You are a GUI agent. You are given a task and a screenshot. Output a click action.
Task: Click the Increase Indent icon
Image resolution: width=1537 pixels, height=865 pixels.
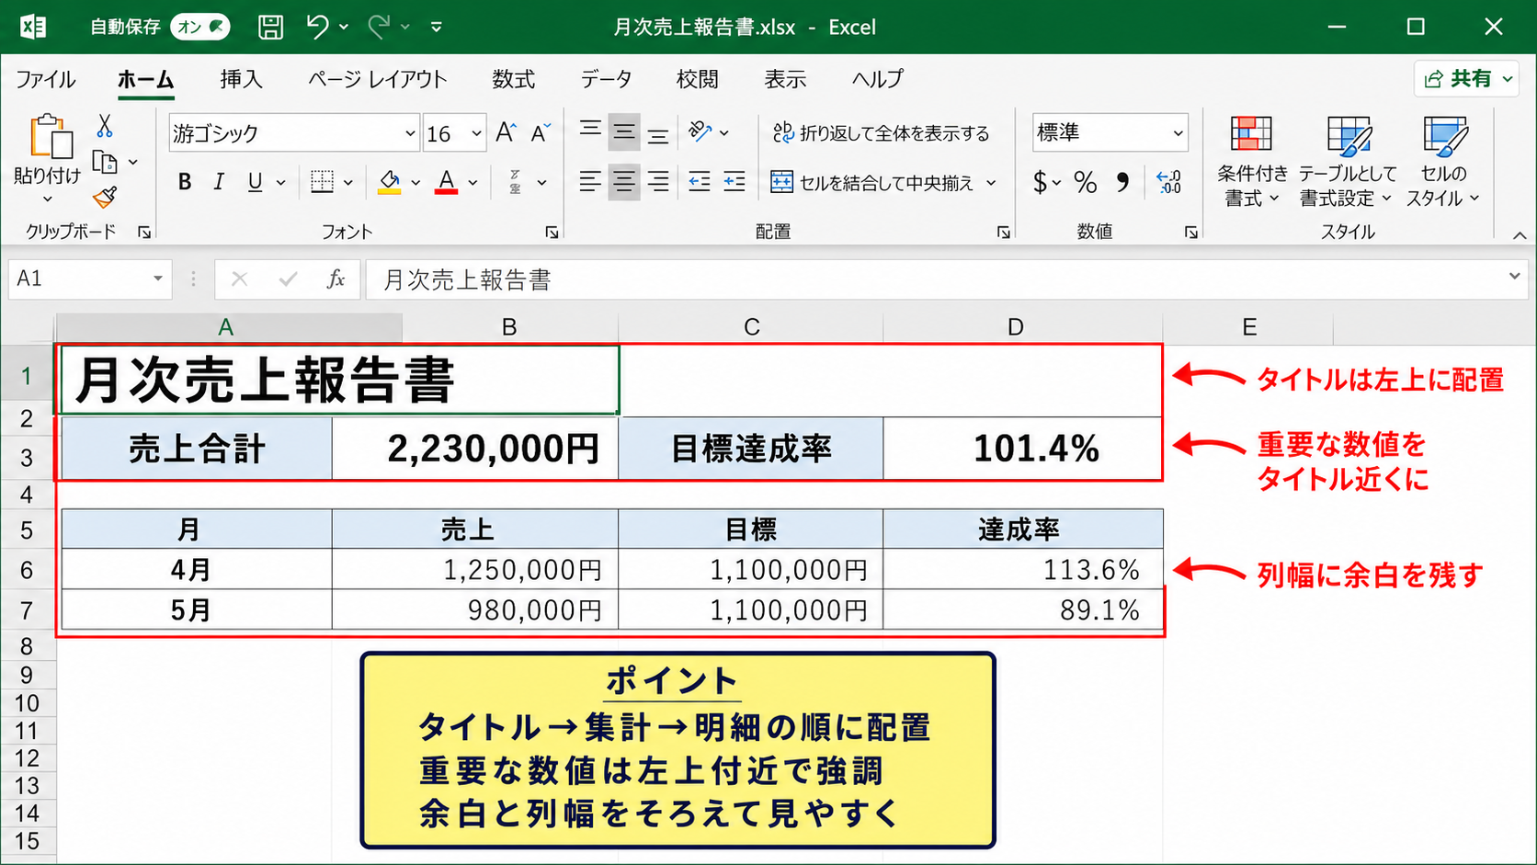coord(734,182)
